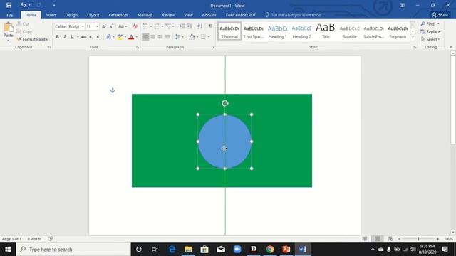The height and width of the screenshot is (256, 456).
Task: Start a numbered list
Action: click(157, 27)
